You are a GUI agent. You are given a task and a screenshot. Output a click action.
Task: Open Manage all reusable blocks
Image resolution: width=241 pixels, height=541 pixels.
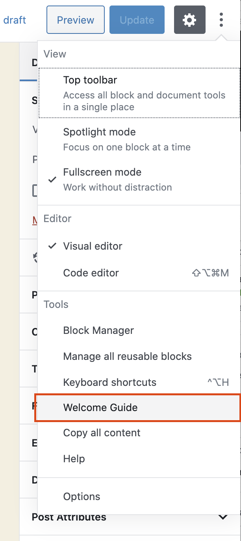[127, 356]
